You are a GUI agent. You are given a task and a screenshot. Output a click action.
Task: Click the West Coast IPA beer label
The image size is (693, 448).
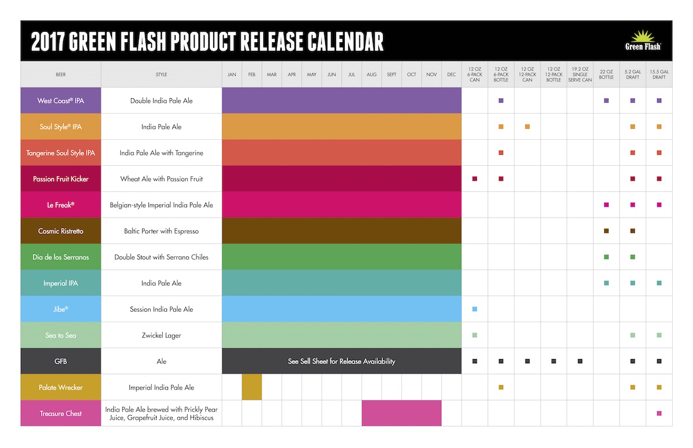[x=61, y=100]
